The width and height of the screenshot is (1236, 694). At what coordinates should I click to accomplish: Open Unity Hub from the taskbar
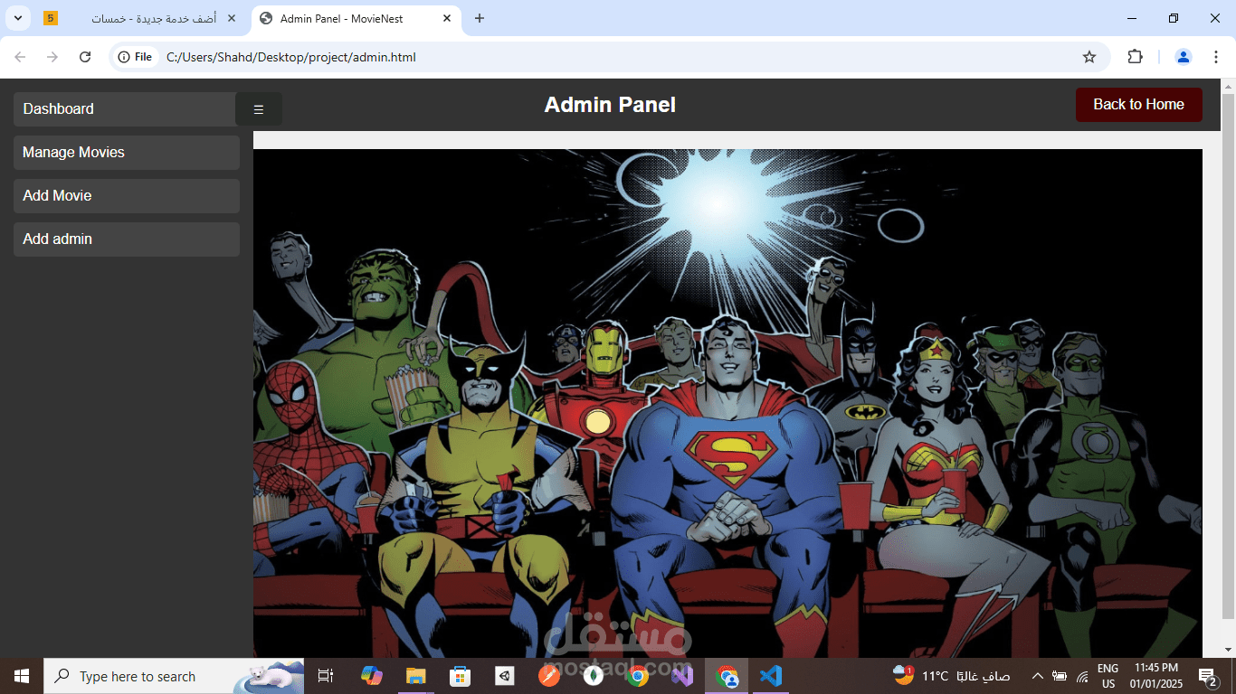[x=504, y=676]
